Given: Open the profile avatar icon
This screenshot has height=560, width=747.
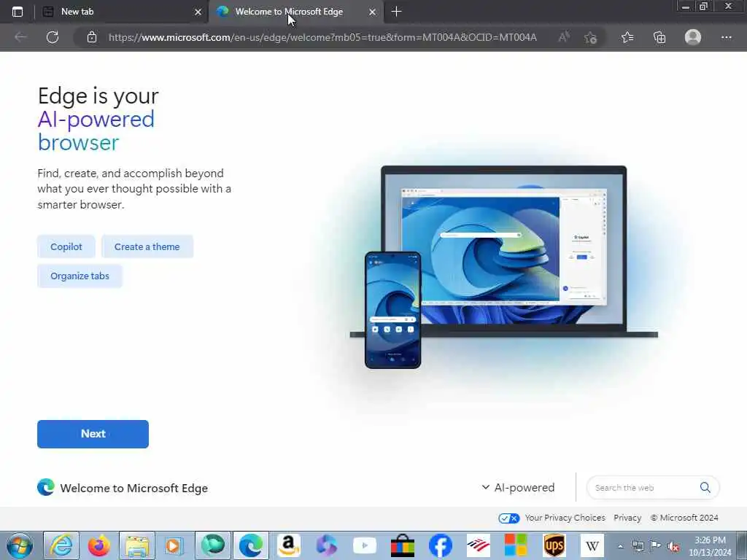Looking at the screenshot, I should 693,37.
